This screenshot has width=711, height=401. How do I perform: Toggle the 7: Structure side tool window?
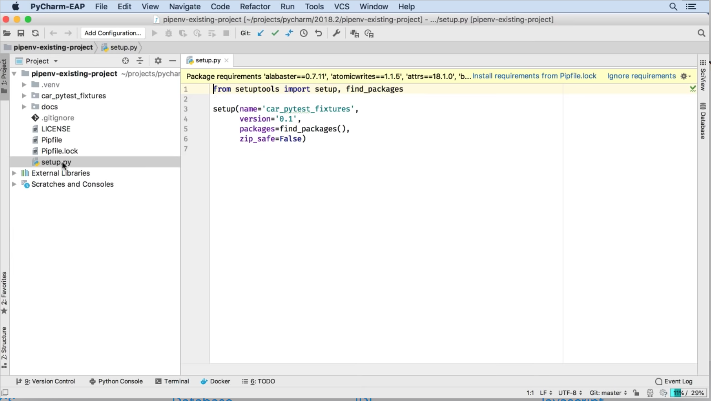pos(4,348)
